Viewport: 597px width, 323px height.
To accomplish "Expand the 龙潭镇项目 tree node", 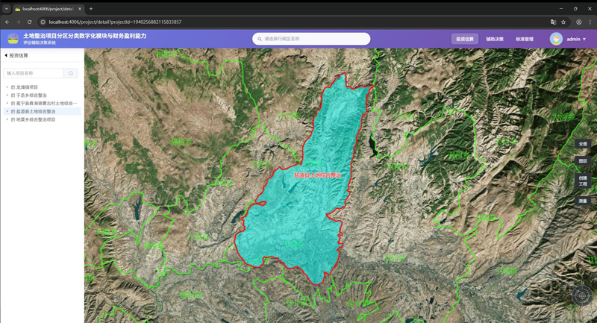I will point(7,87).
